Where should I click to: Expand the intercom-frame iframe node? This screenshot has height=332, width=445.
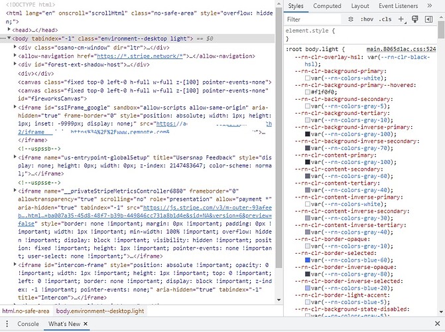pyautogui.click(x=15, y=264)
